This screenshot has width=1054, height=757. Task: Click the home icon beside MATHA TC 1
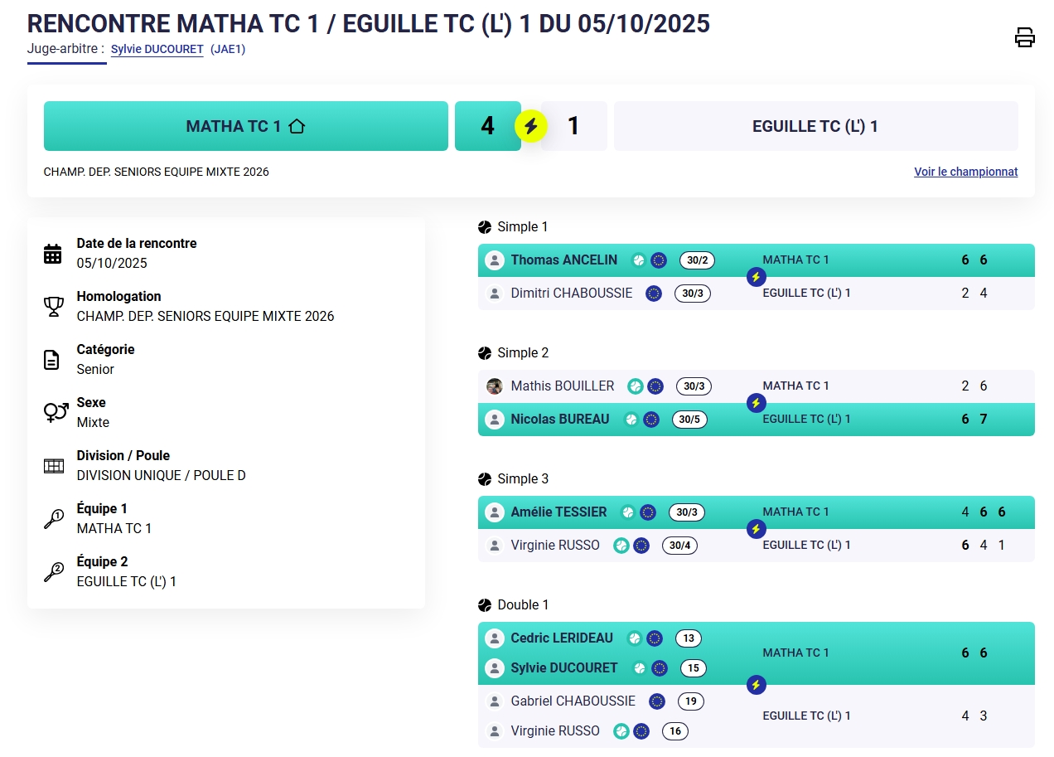[x=297, y=127]
